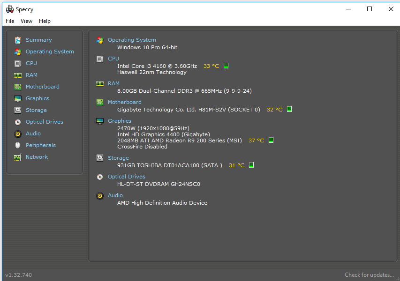Click the Graphics heading link in summary
This screenshot has width=400, height=281.
click(x=120, y=121)
